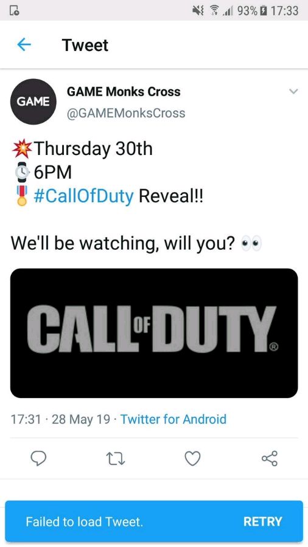Tap RETRY to reload tweet
Viewport: 308px width, 547px height.
262,521
